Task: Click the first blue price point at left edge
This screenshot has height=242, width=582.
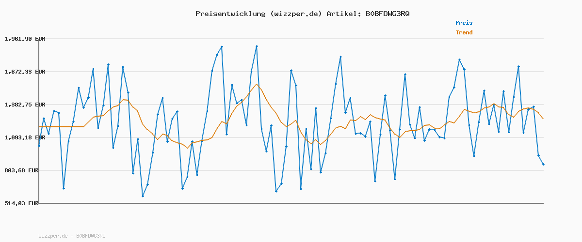Action: pos(39,146)
